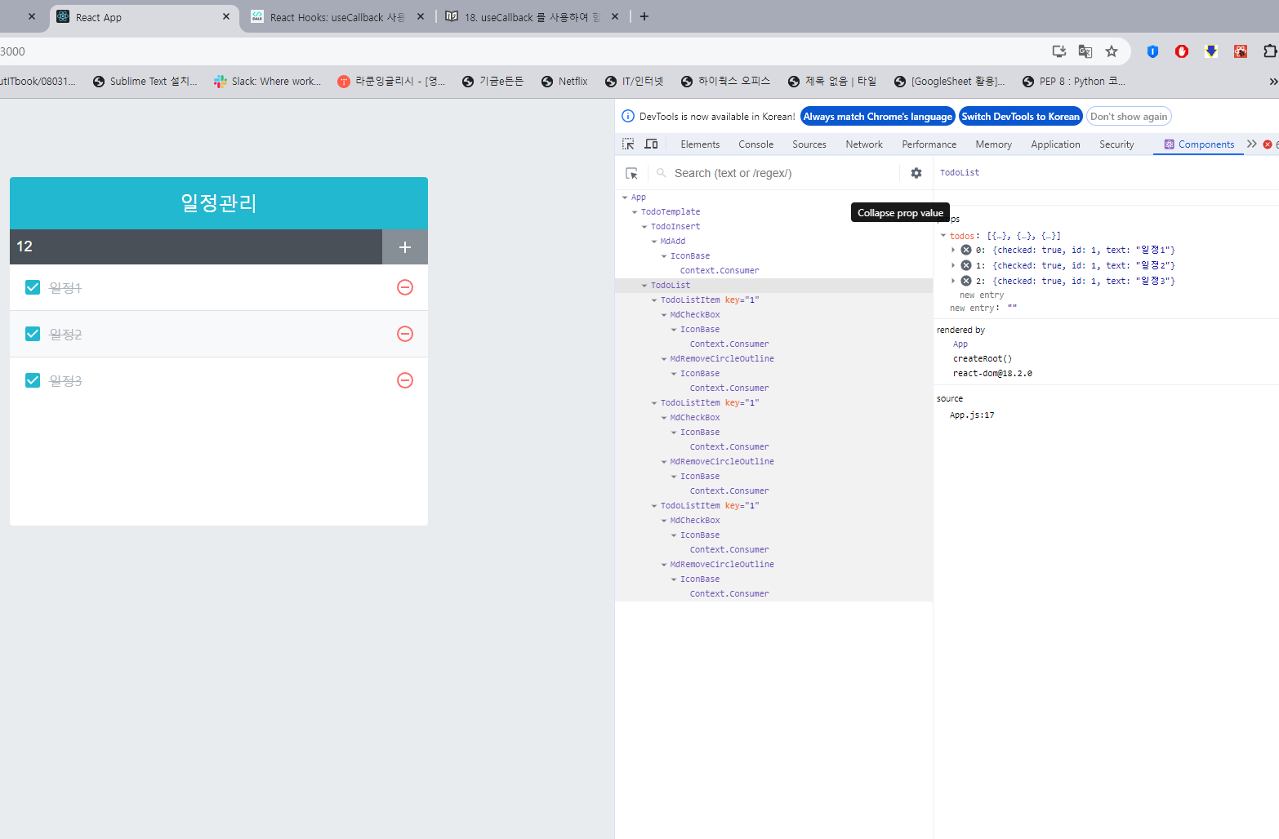Expand todos entry 1 일정2
The image size is (1279, 839).
[953, 265]
